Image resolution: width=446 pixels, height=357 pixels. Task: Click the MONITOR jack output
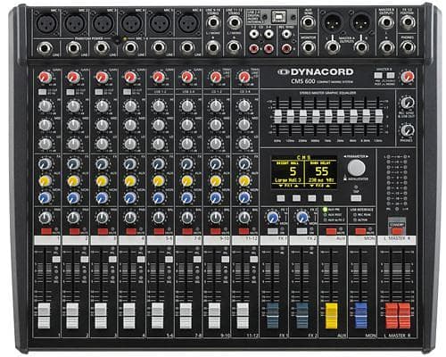(x=309, y=47)
